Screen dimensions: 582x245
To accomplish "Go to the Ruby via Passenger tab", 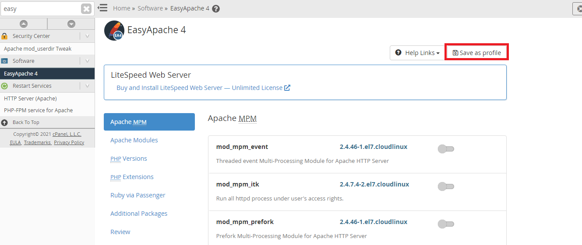I will click(138, 195).
